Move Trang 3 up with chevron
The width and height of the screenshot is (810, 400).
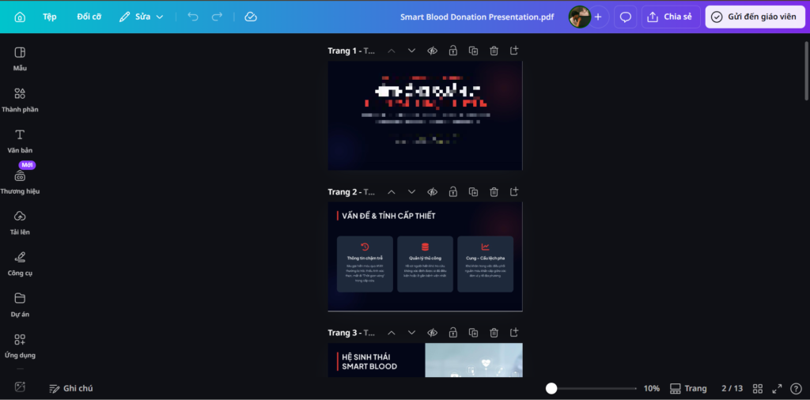(391, 333)
